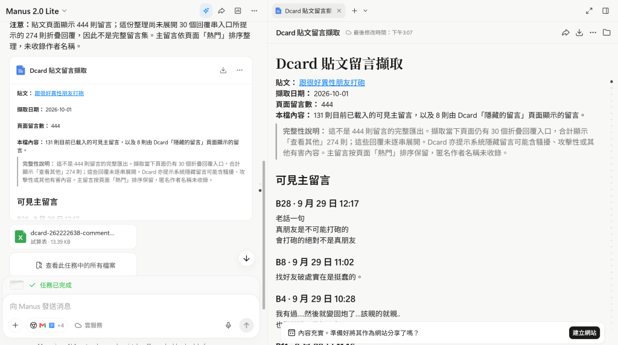Click the B4 · 9 月 29 日 10:28 comment heading
Viewport: 618px width, 345px height.
[315, 299]
